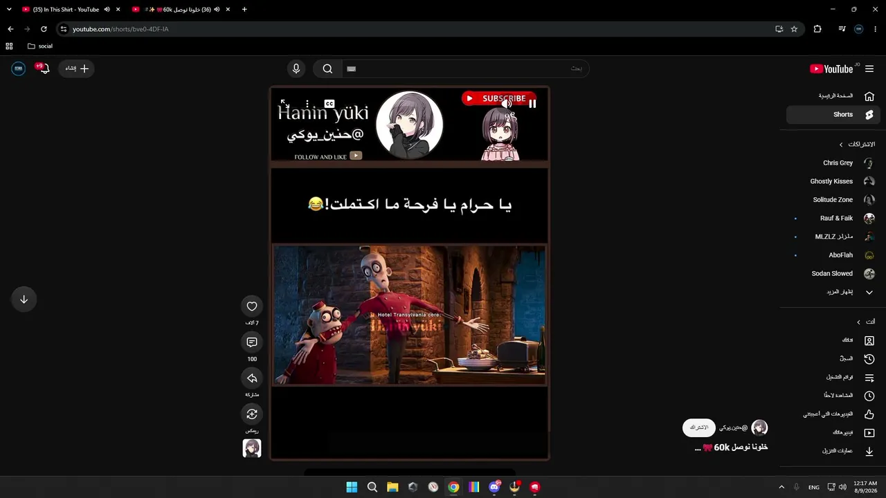Close the 'In This Shirt - YouTube' tab

coord(118,10)
